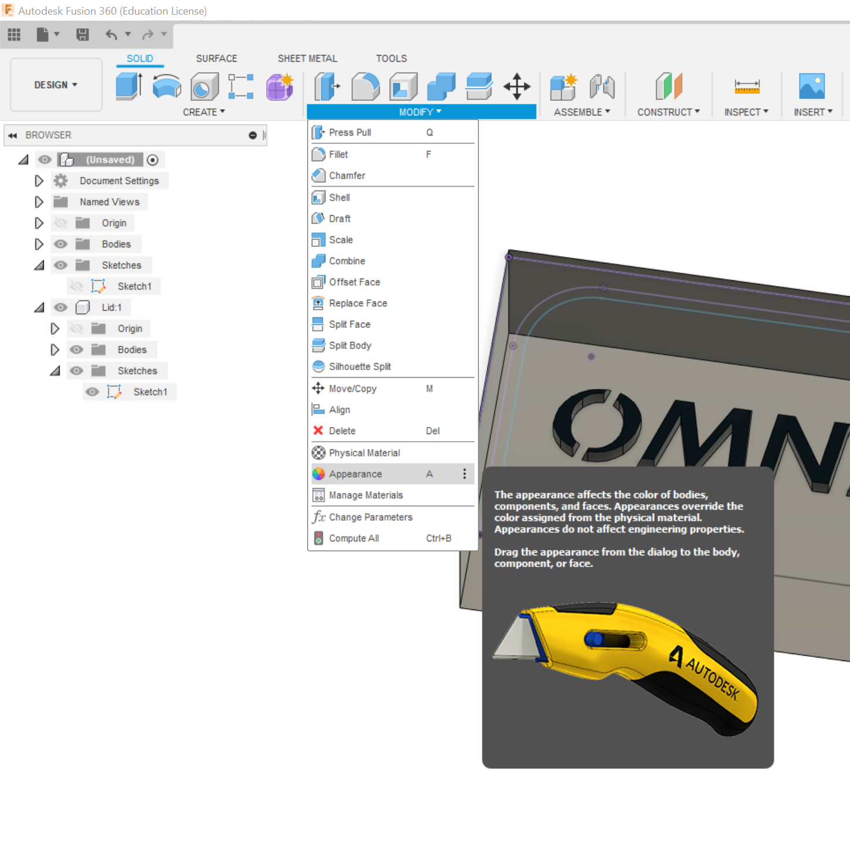Click the New Component icon in Assemble

point(564,87)
